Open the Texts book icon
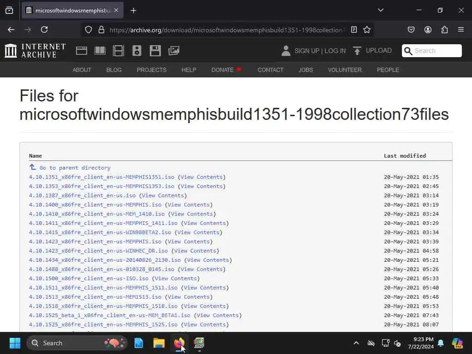This screenshot has height=354, width=472. [x=100, y=51]
